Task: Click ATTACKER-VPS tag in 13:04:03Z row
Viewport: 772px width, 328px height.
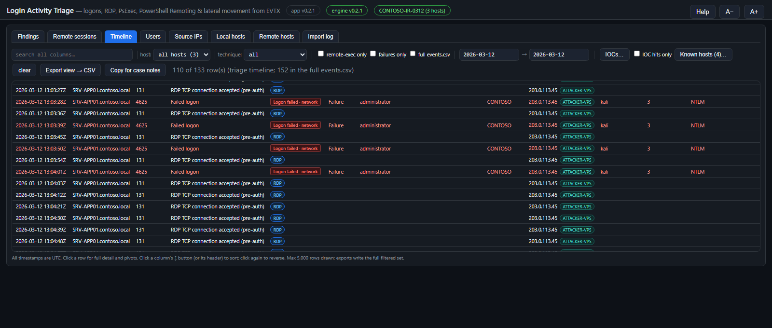Action: click(x=577, y=183)
